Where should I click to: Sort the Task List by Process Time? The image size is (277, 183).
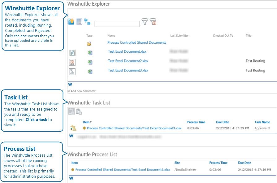196,122
